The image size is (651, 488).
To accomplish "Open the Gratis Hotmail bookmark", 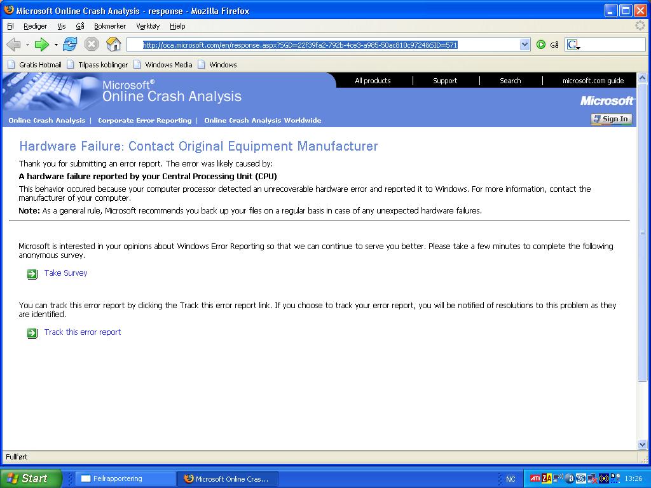I will 35,65.
